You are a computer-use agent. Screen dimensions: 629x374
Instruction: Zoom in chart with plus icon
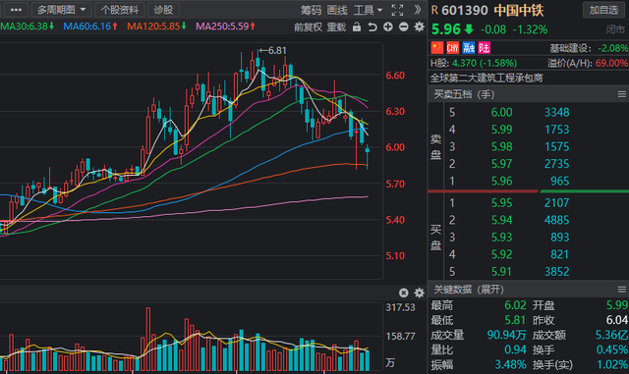point(388,27)
